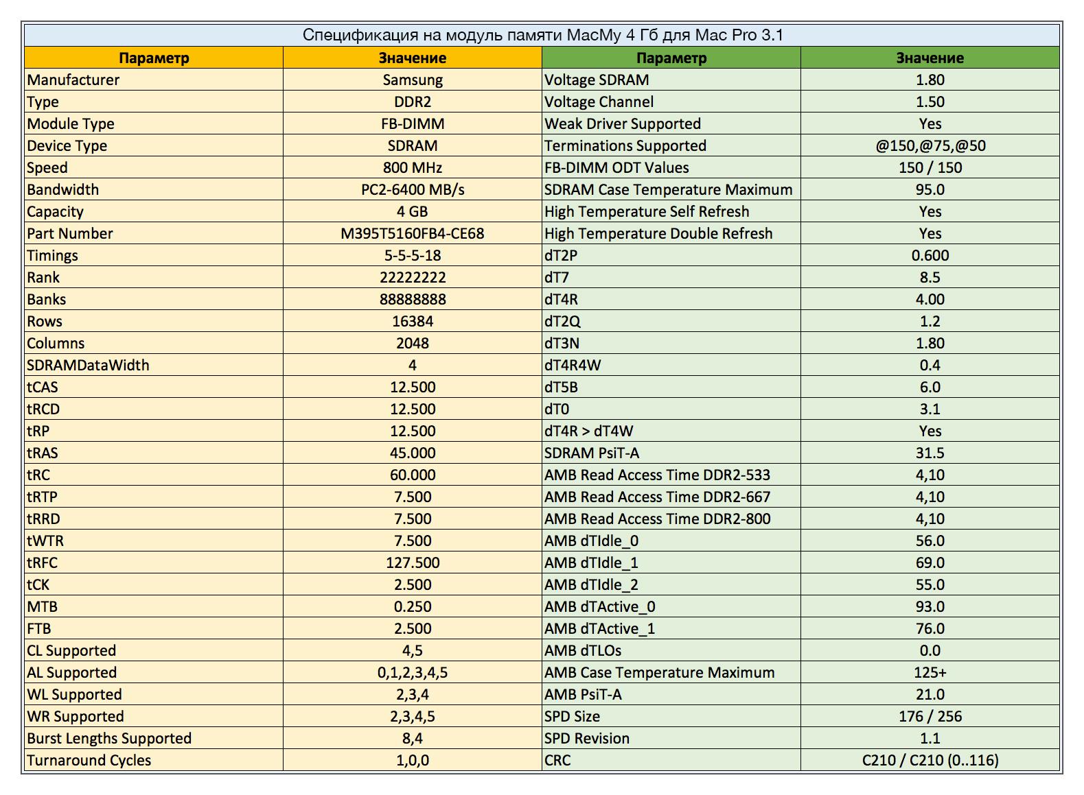Select the MTB value '0.250'
Viewport: 1084px width, 795px height.
coord(413,606)
